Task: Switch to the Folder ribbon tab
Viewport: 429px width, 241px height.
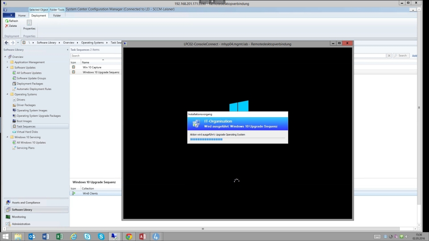Action: tap(57, 15)
